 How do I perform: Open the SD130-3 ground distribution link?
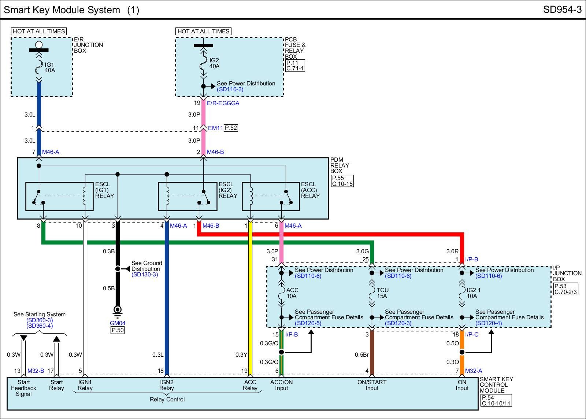point(145,275)
